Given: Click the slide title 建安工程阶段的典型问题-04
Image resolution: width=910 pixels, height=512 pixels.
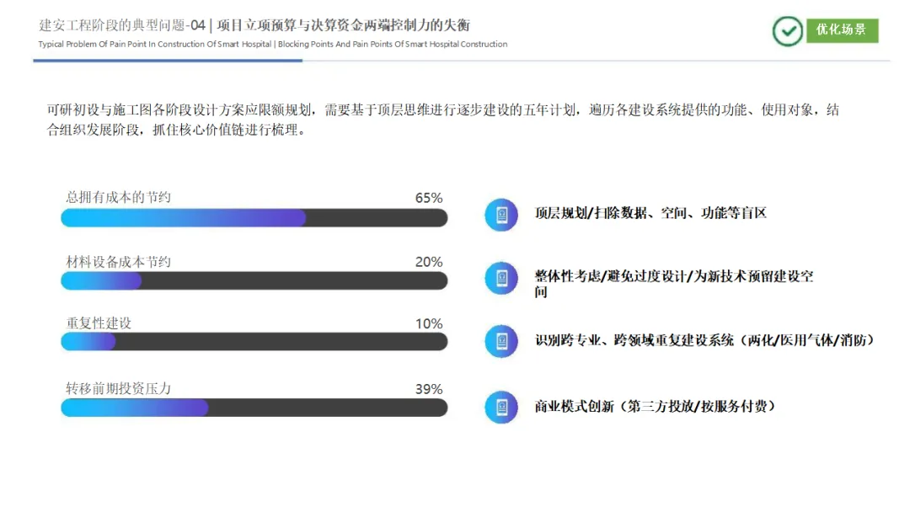Looking at the screenshot, I should click(122, 25).
